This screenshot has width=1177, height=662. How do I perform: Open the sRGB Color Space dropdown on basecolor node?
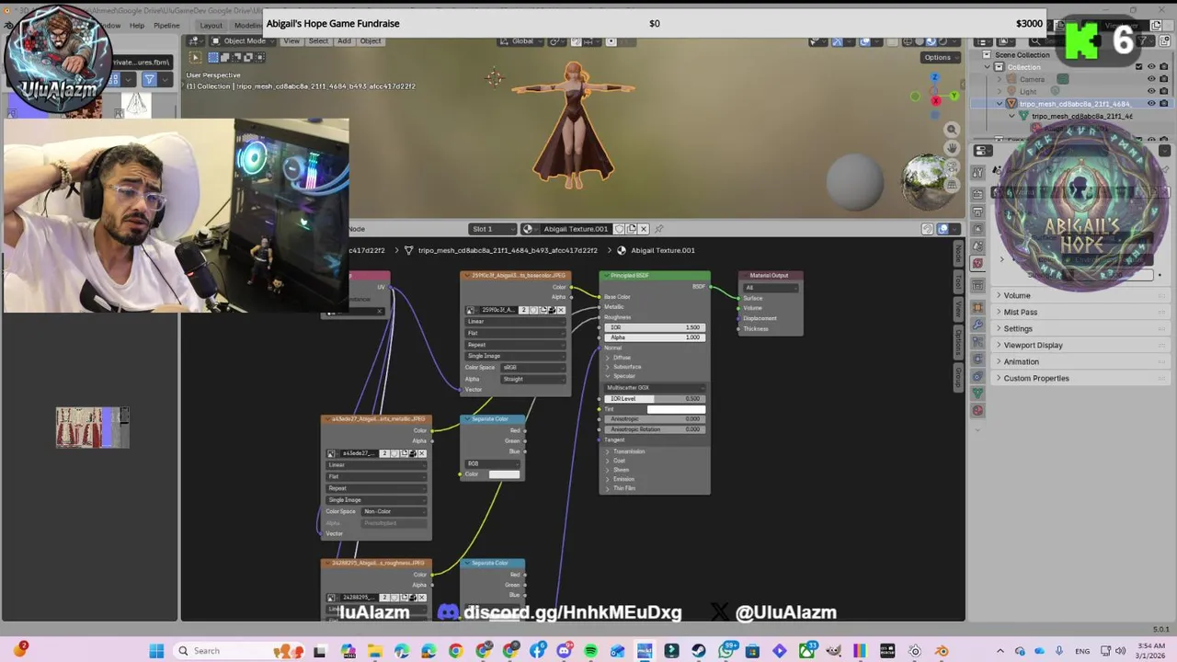[532, 367]
